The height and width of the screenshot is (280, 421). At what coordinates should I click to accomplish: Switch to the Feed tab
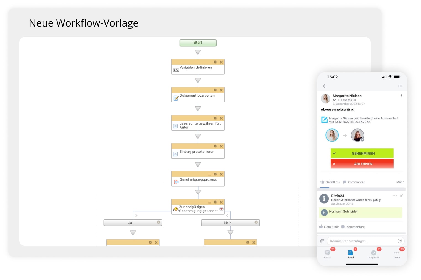(351, 254)
